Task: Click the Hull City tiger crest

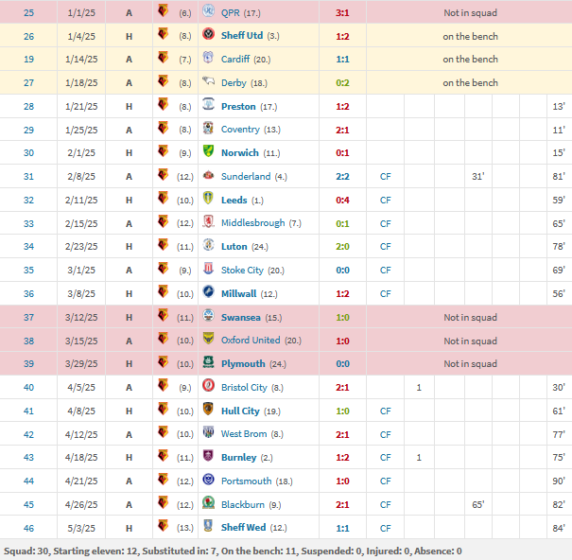Action: pyautogui.click(x=208, y=410)
